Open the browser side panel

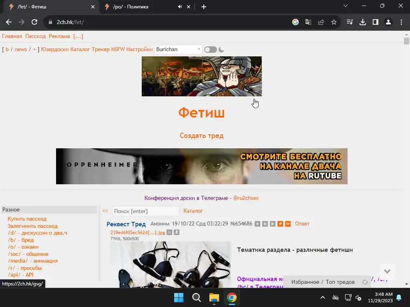[376, 22]
